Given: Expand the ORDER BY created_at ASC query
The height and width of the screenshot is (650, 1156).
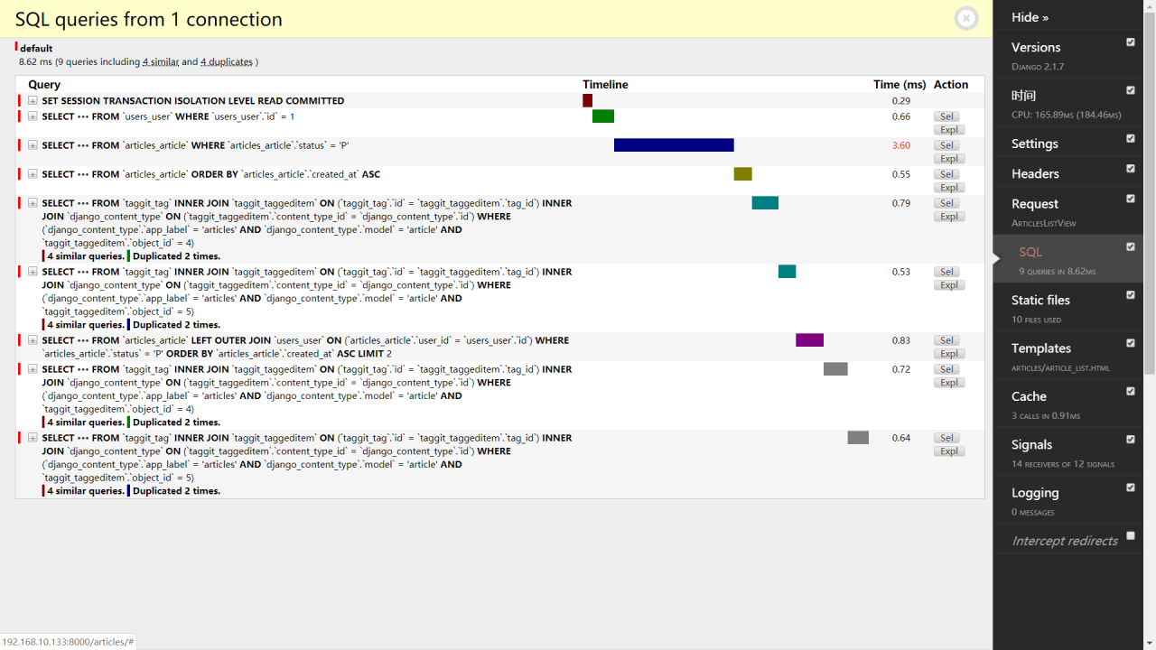Looking at the screenshot, I should click(x=33, y=174).
